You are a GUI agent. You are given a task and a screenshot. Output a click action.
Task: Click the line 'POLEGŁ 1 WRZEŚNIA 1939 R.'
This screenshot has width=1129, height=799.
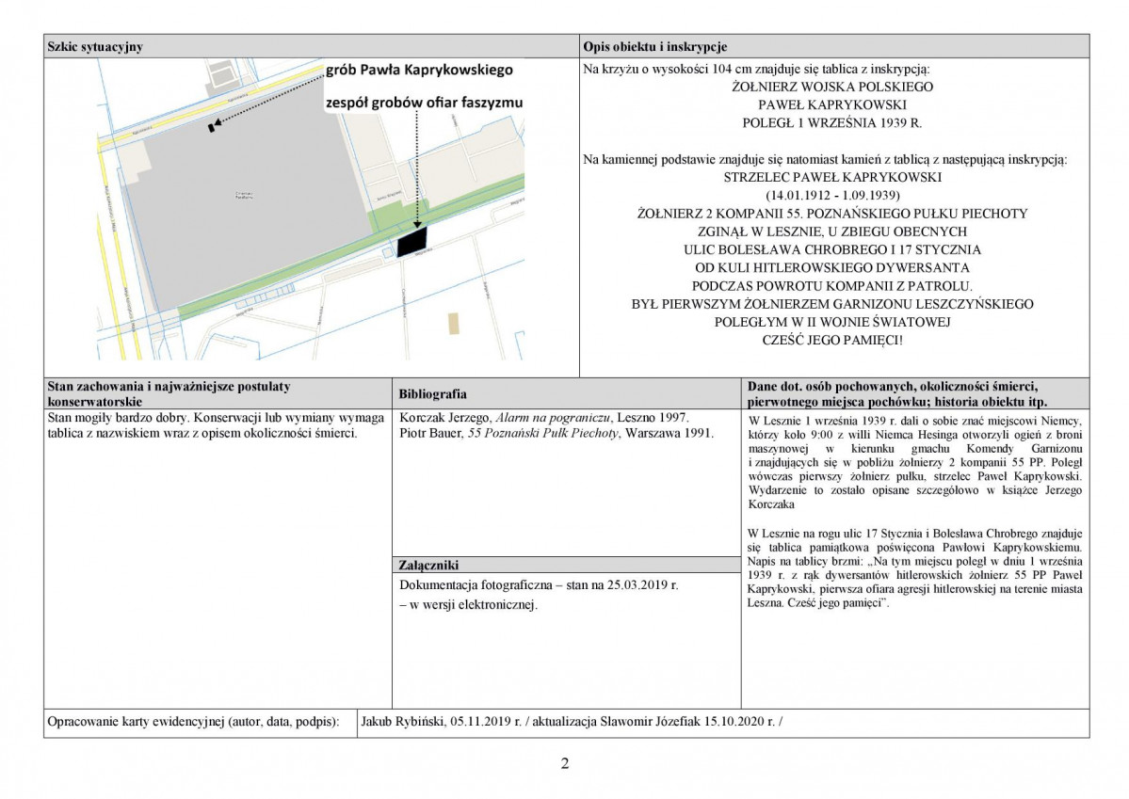(831, 123)
